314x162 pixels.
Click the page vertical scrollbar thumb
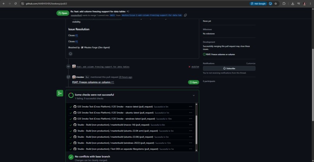click(x=313, y=85)
